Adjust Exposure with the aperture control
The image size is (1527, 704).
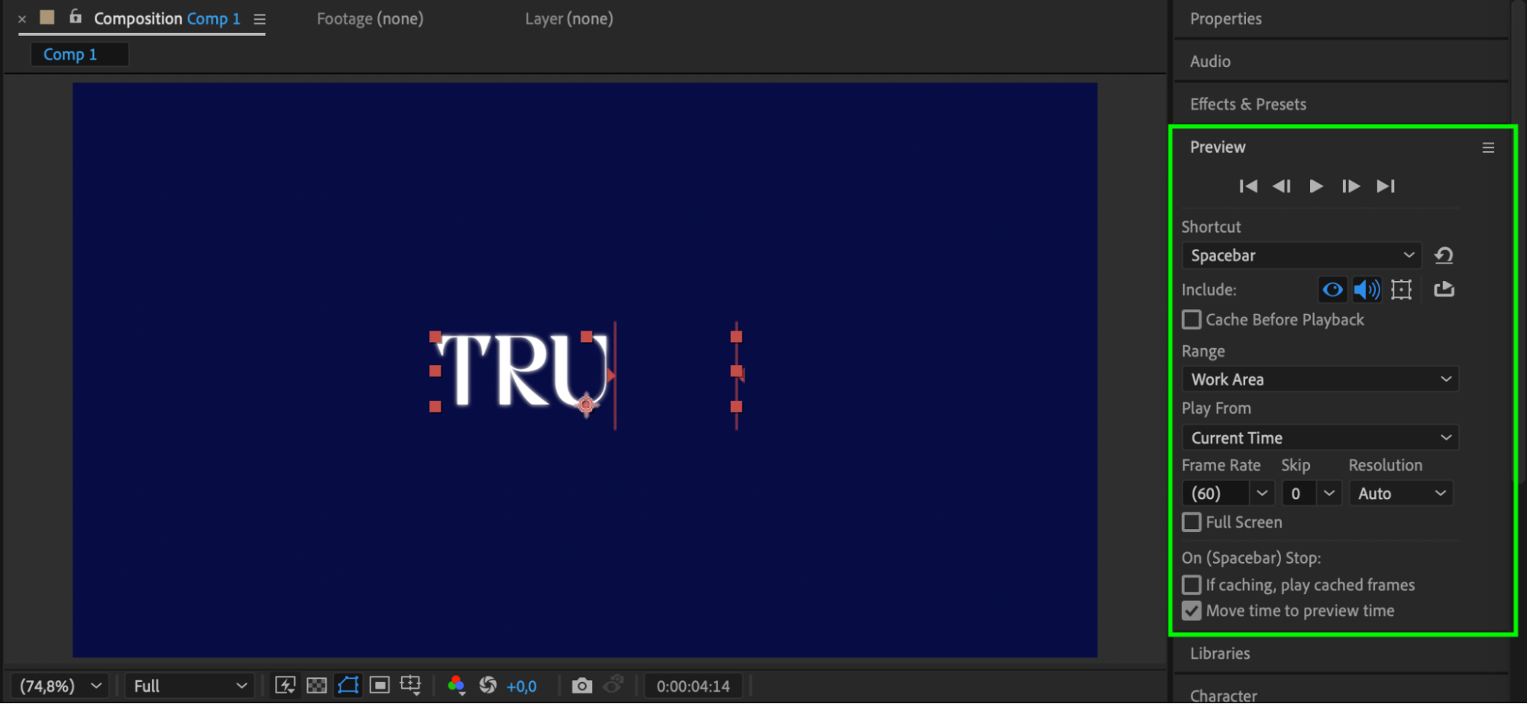pyautogui.click(x=489, y=685)
